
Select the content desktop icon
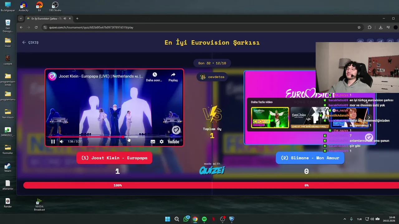pos(8,60)
